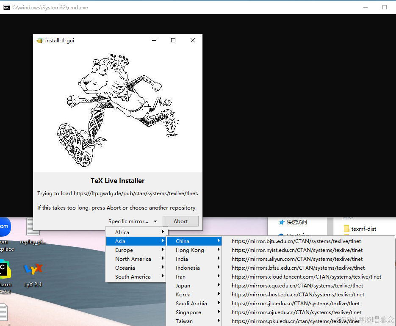Open the Hong Kong mirror list
396x326 pixels.
[x=194, y=250]
